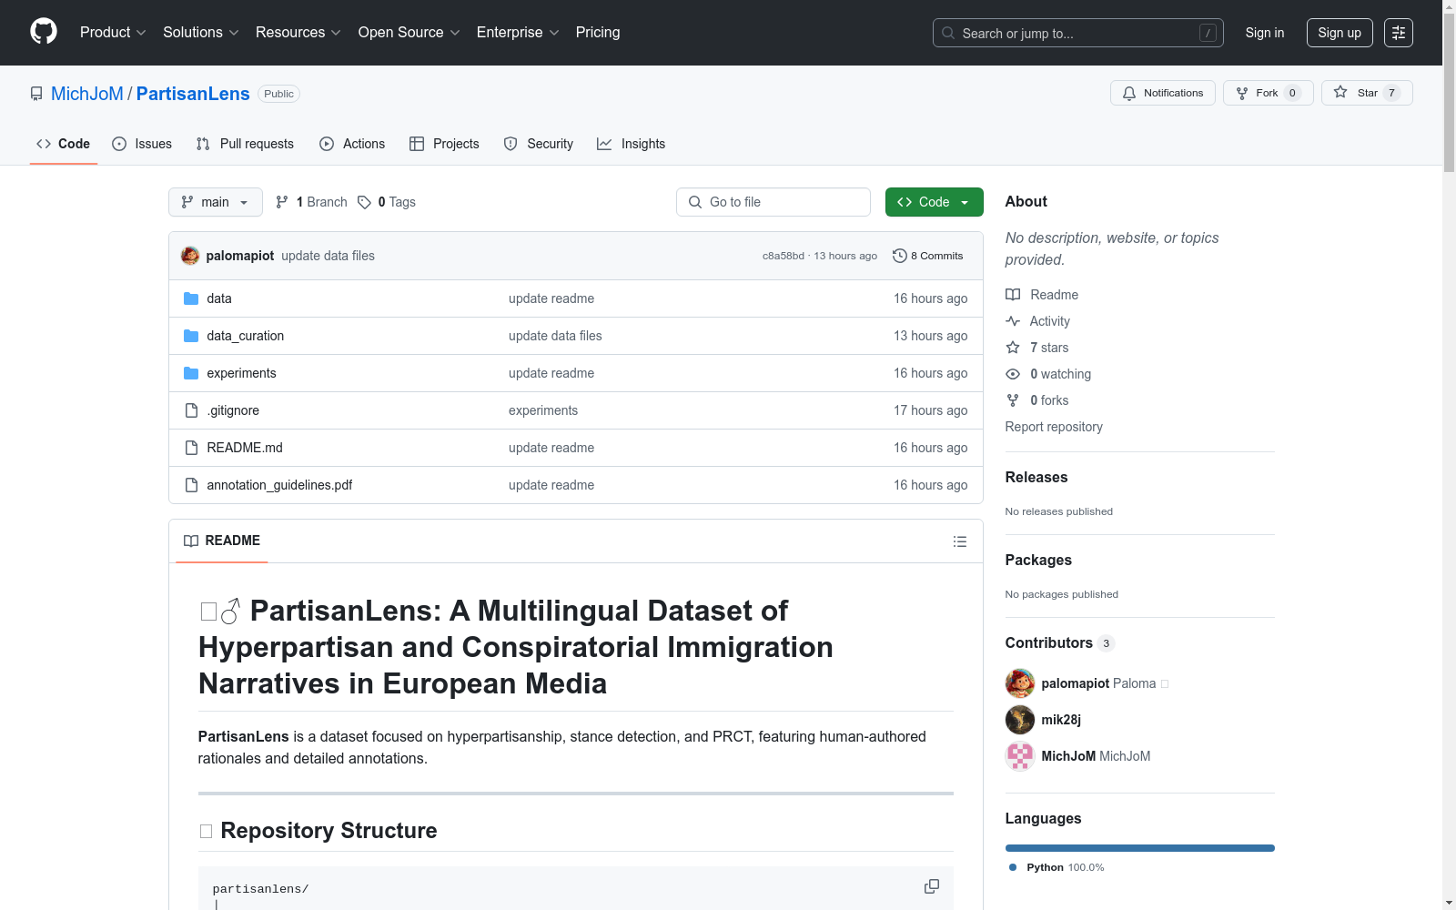
Task: Click the palomapiot commit author avatar
Action: click(190, 256)
